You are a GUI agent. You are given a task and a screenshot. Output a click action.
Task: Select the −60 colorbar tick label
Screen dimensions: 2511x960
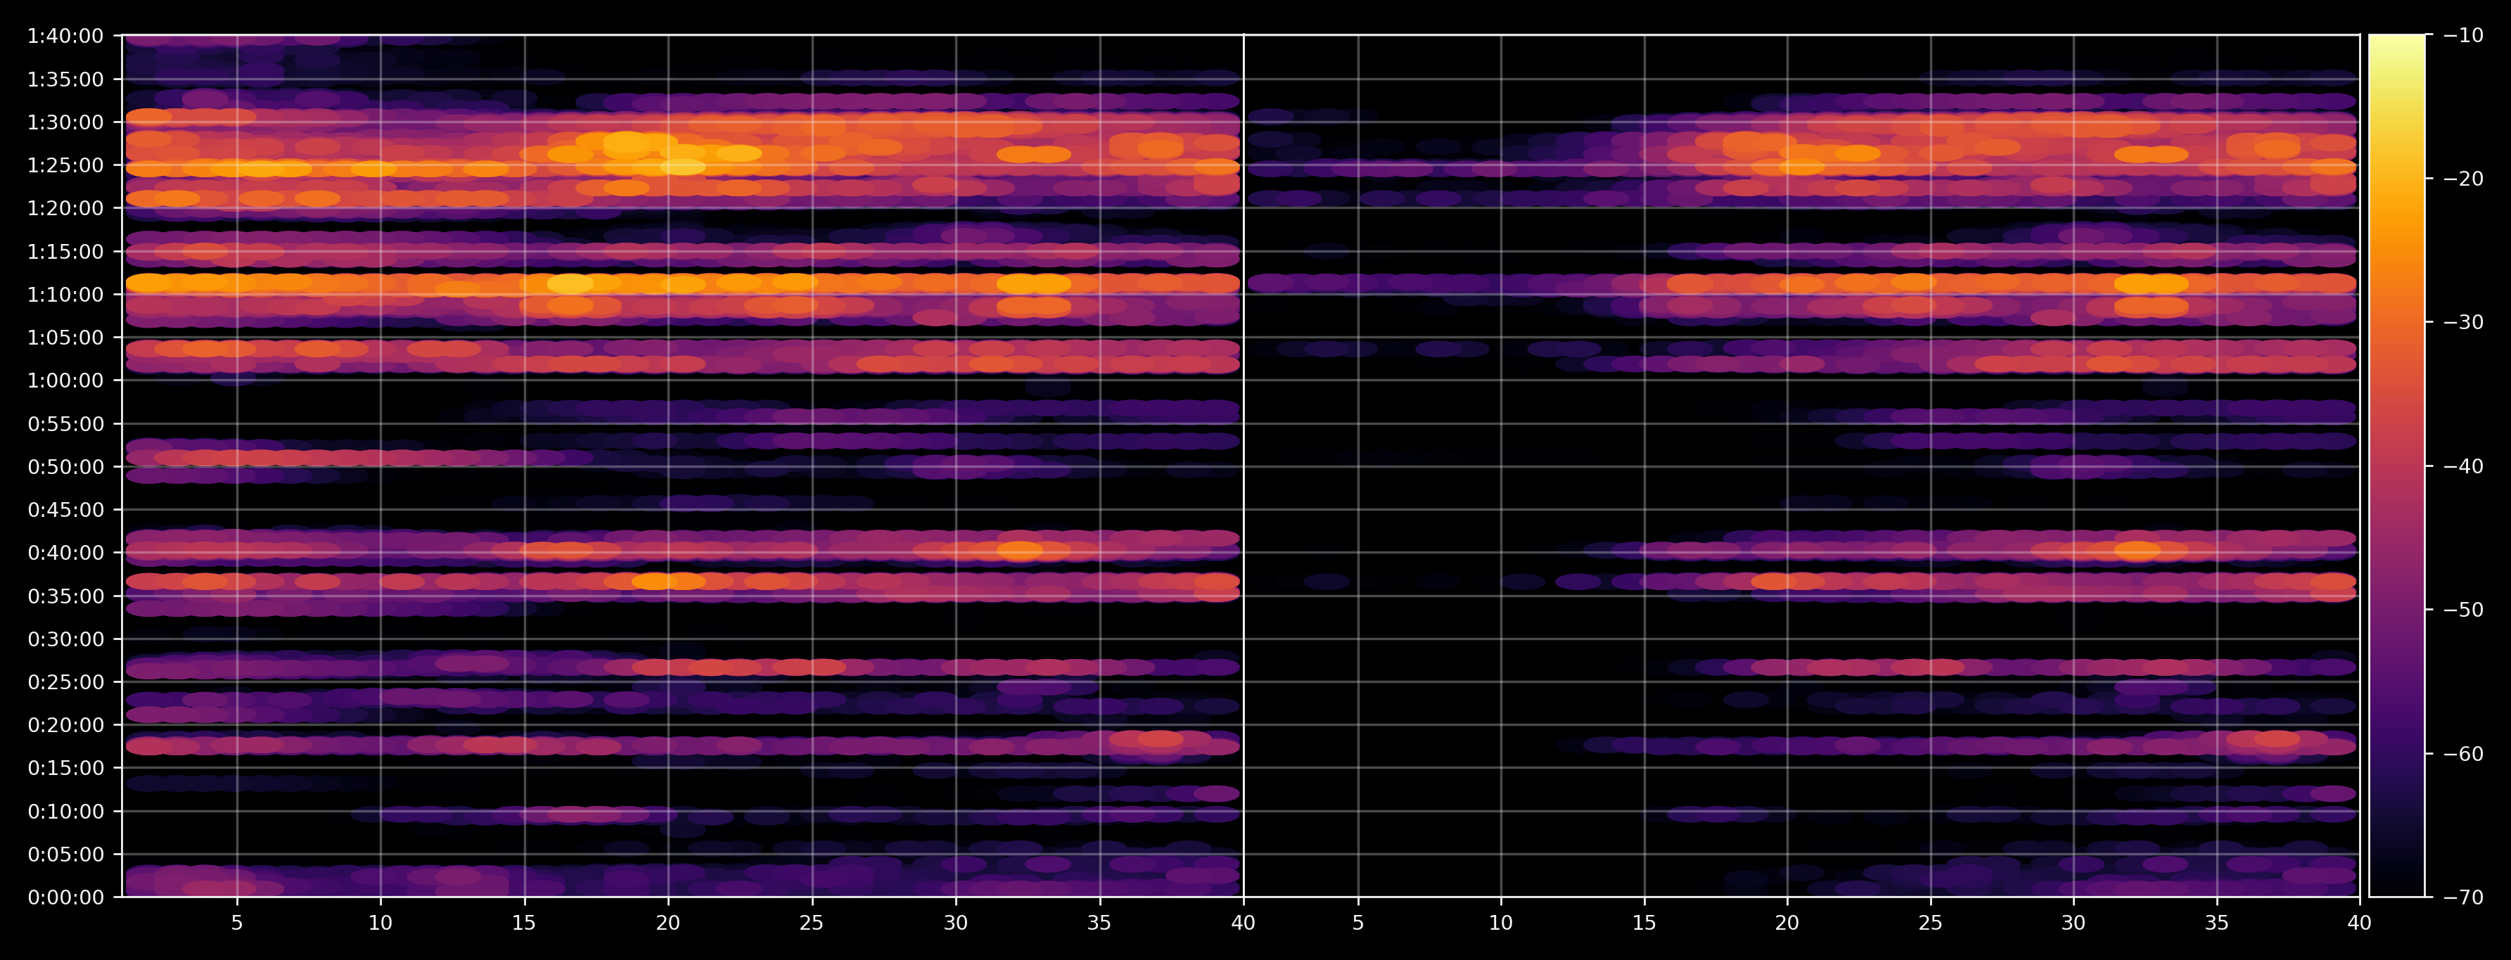click(x=2464, y=753)
